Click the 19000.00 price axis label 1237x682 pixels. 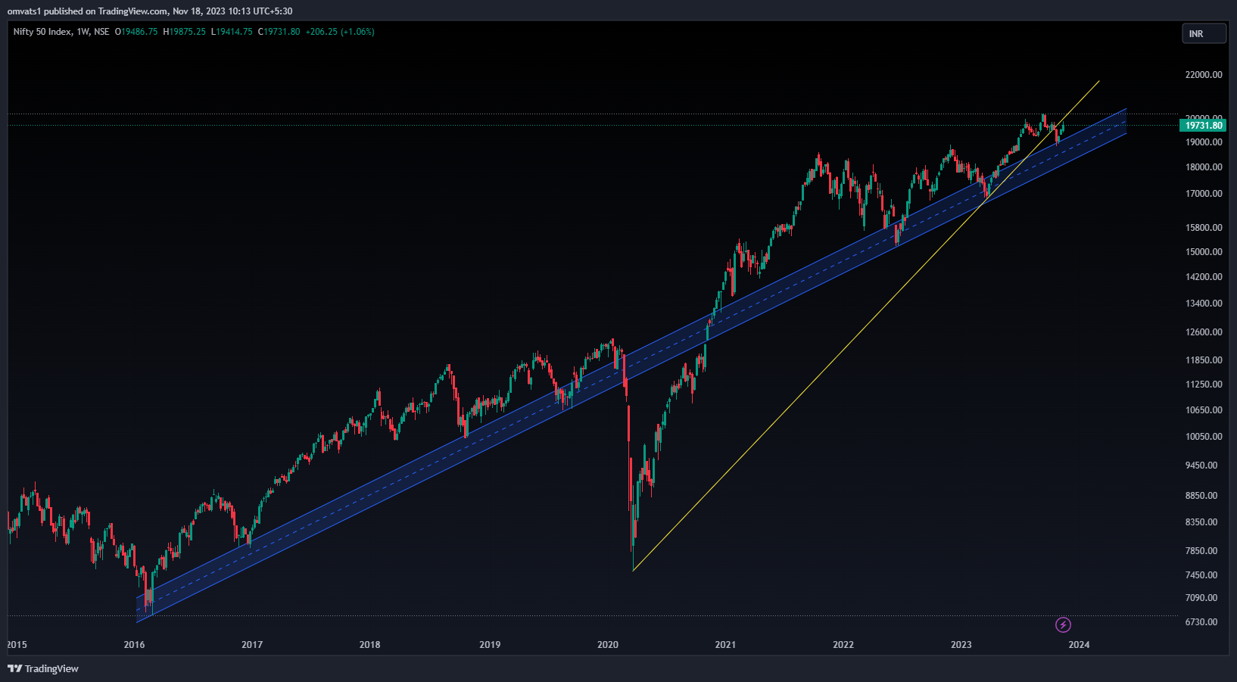pos(1204,142)
